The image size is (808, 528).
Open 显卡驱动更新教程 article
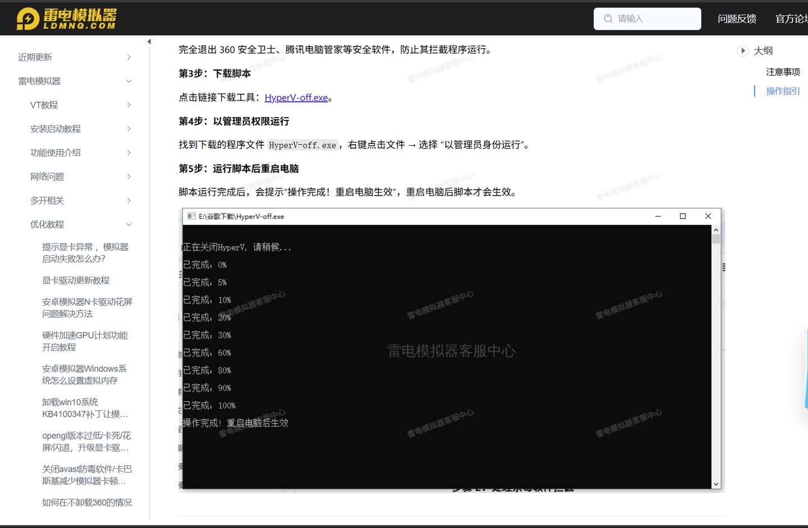76,280
